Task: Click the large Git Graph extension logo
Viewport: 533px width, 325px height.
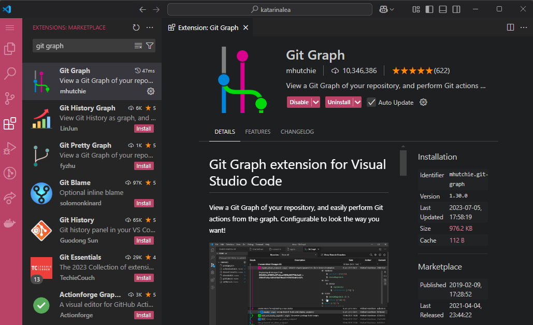Action: coord(242,80)
